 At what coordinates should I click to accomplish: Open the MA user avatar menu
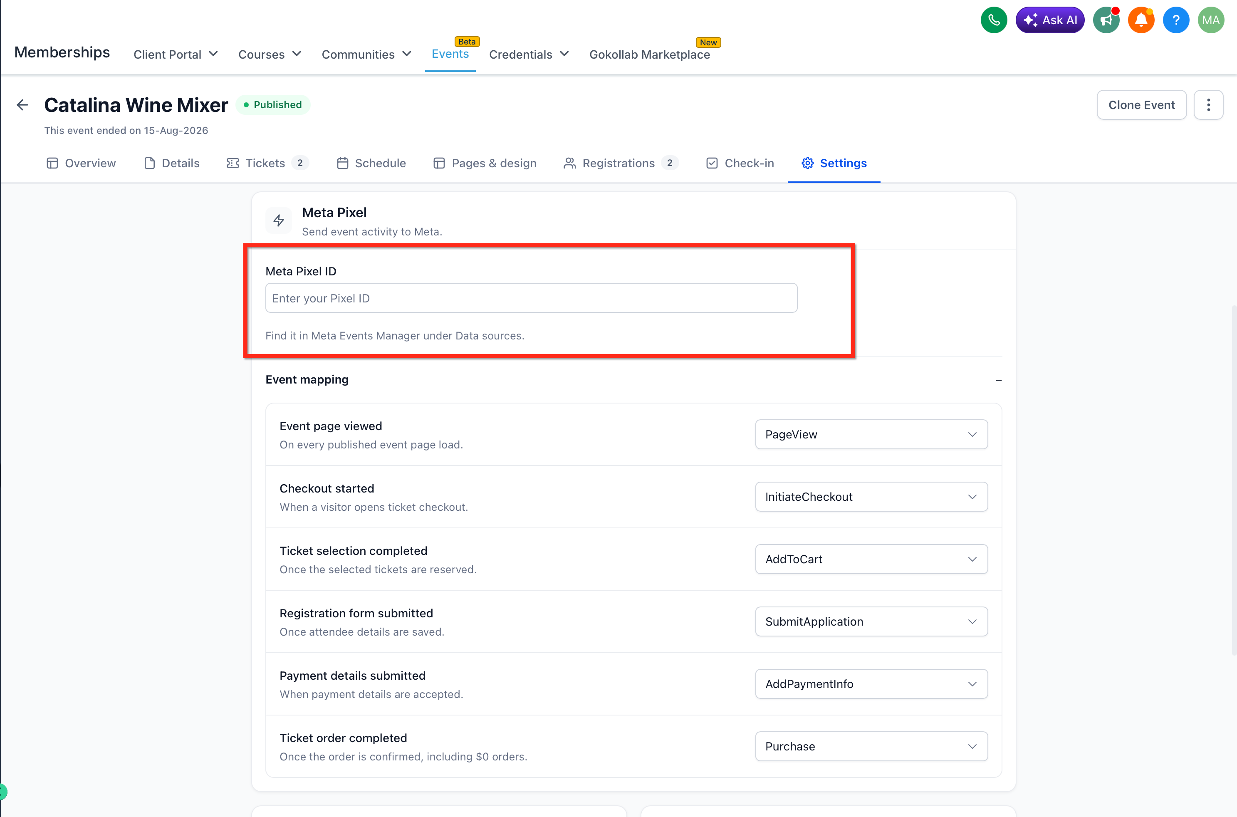pos(1210,20)
